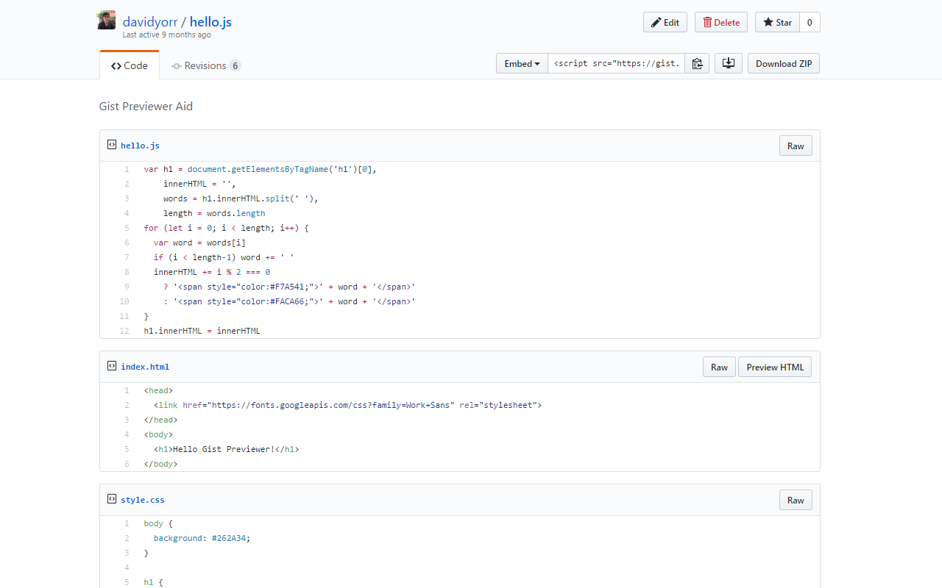Open Raw view of hello.js

796,146
